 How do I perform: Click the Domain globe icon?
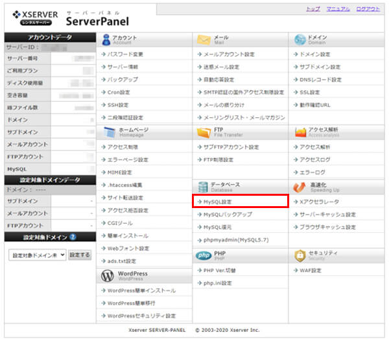pyautogui.click(x=300, y=40)
